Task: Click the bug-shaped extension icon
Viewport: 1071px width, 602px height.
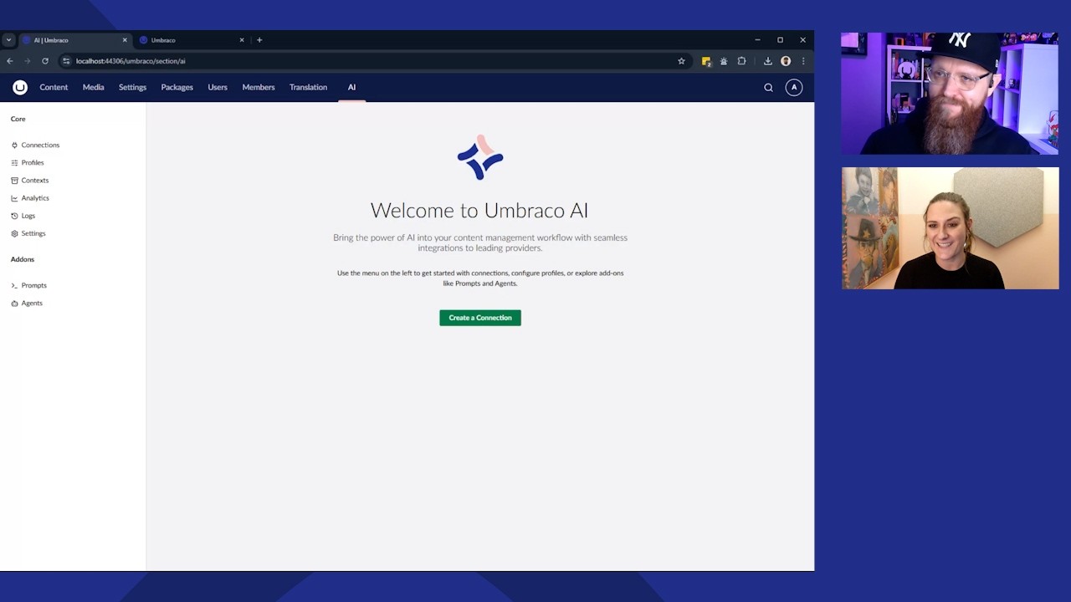Action: 724,61
